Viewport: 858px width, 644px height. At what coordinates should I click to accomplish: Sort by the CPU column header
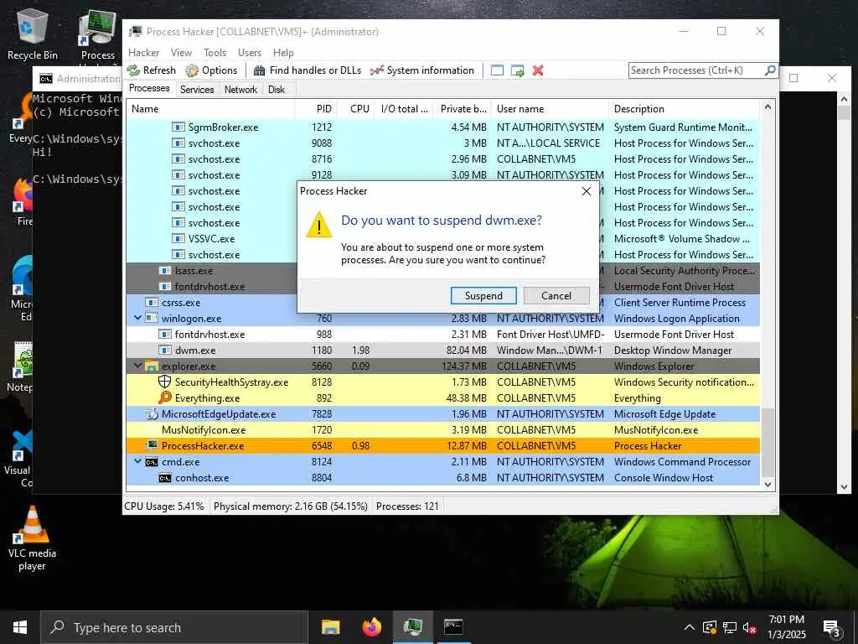356,109
